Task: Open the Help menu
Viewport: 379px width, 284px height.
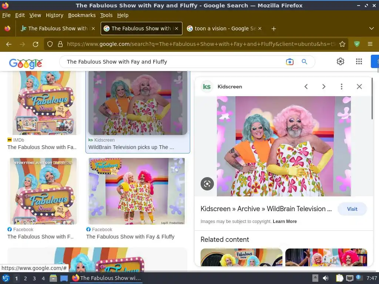Action: coord(123,15)
